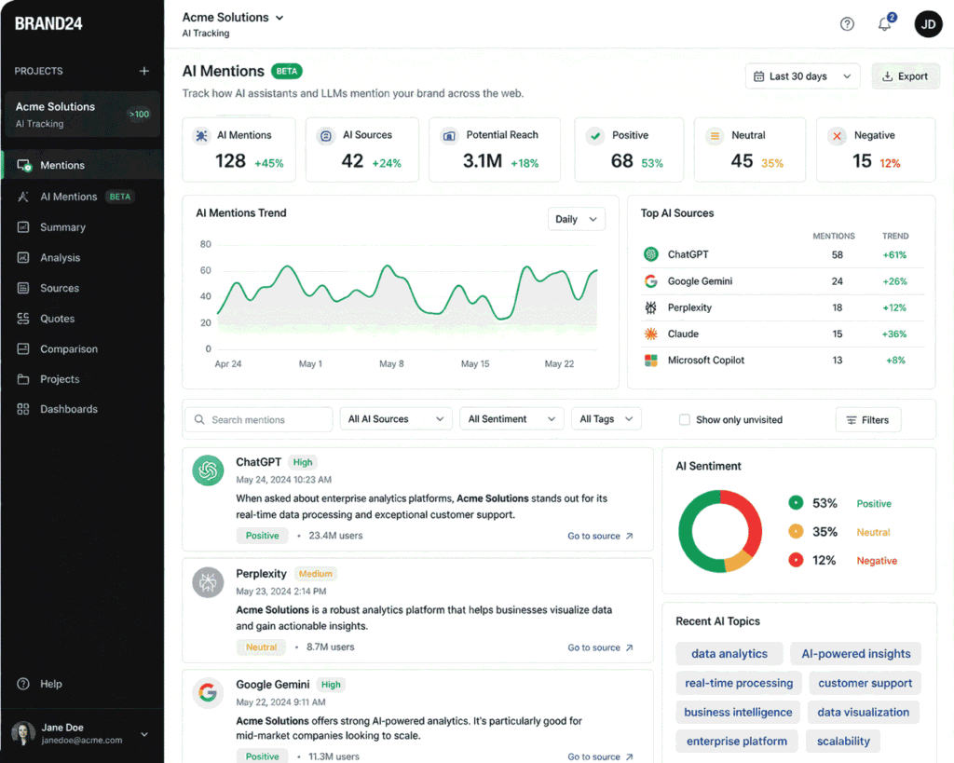Viewport: 954px width, 763px height.
Task: Expand the Jane Doe account menu
Action: pos(82,734)
